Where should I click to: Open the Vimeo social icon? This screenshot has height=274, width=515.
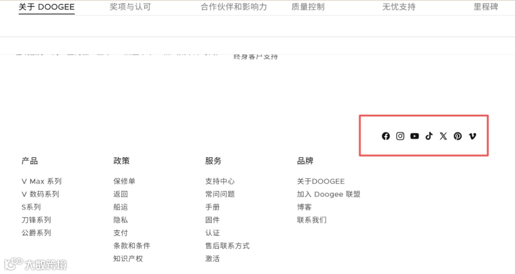coord(472,136)
